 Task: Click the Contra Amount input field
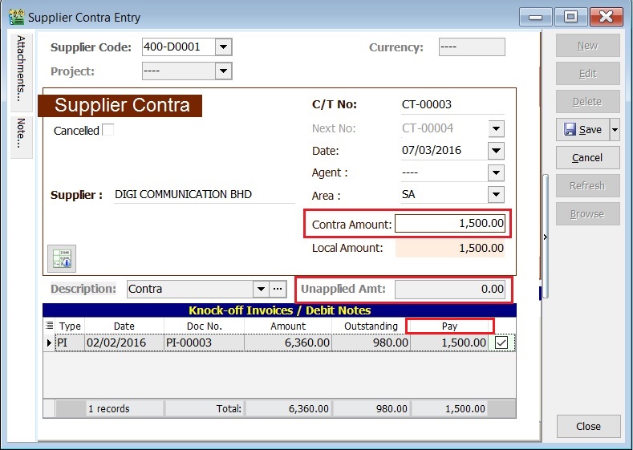click(451, 225)
